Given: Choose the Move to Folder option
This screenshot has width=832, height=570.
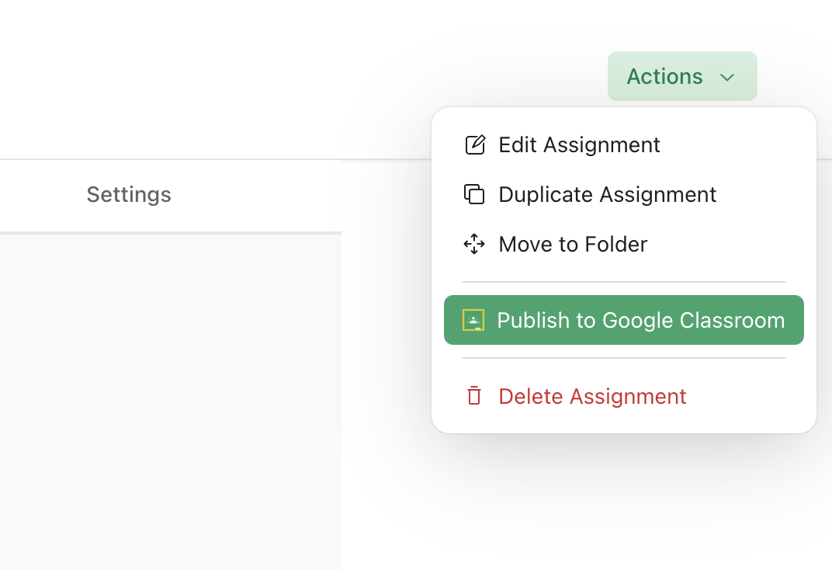Looking at the screenshot, I should coord(572,244).
